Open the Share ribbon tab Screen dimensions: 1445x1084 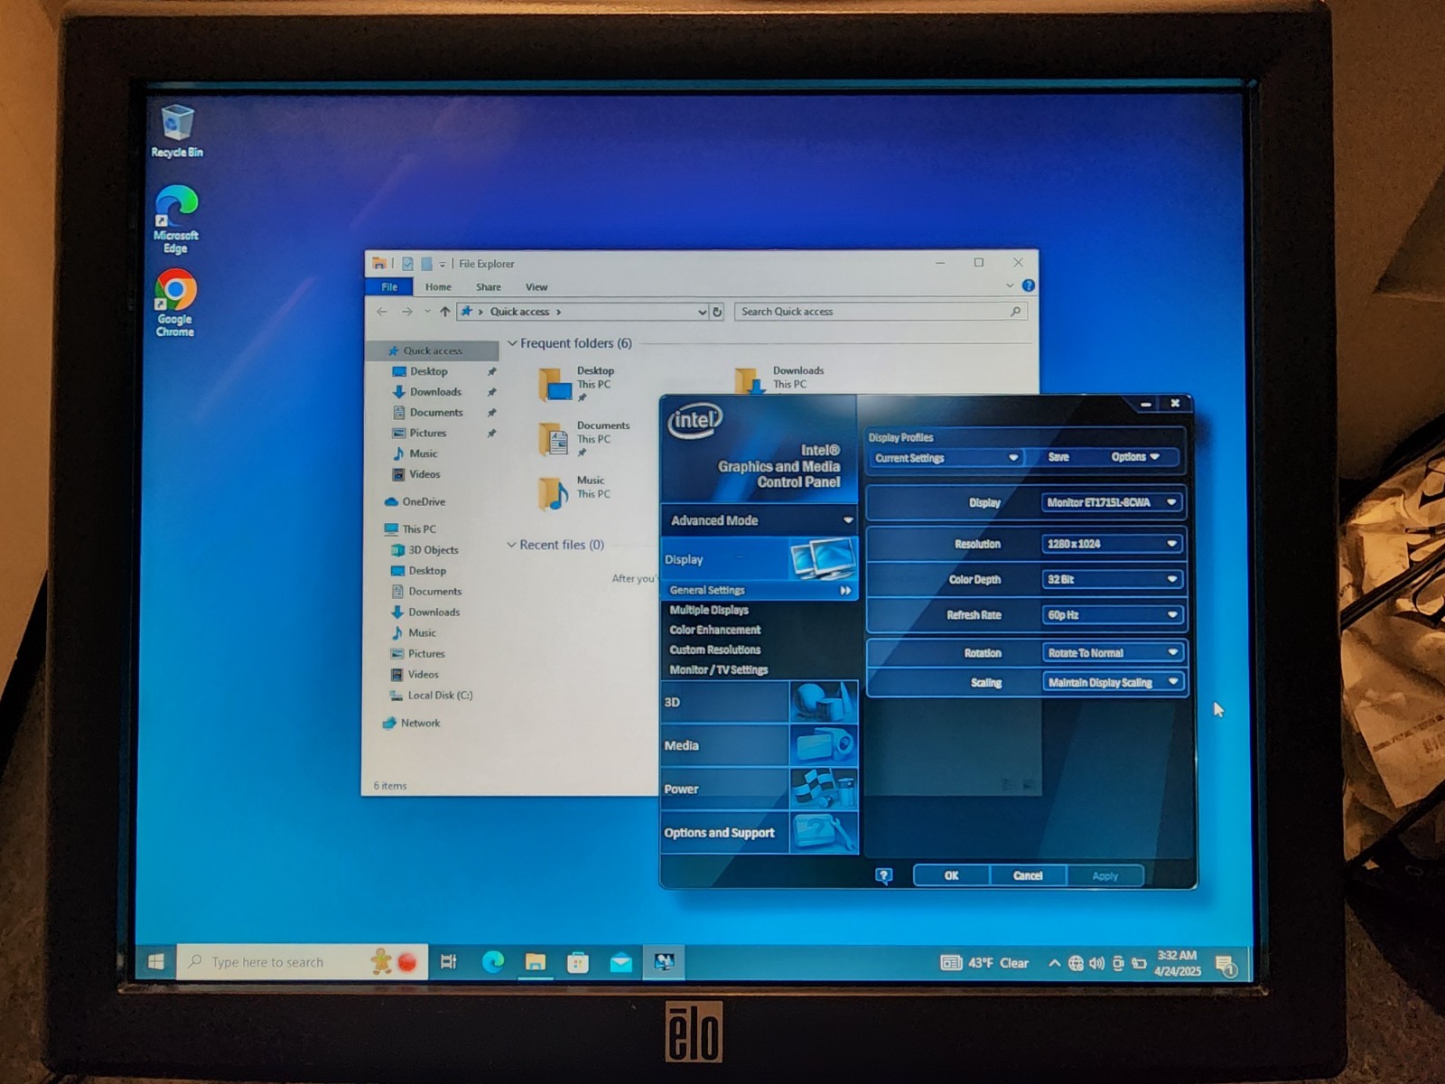489,287
